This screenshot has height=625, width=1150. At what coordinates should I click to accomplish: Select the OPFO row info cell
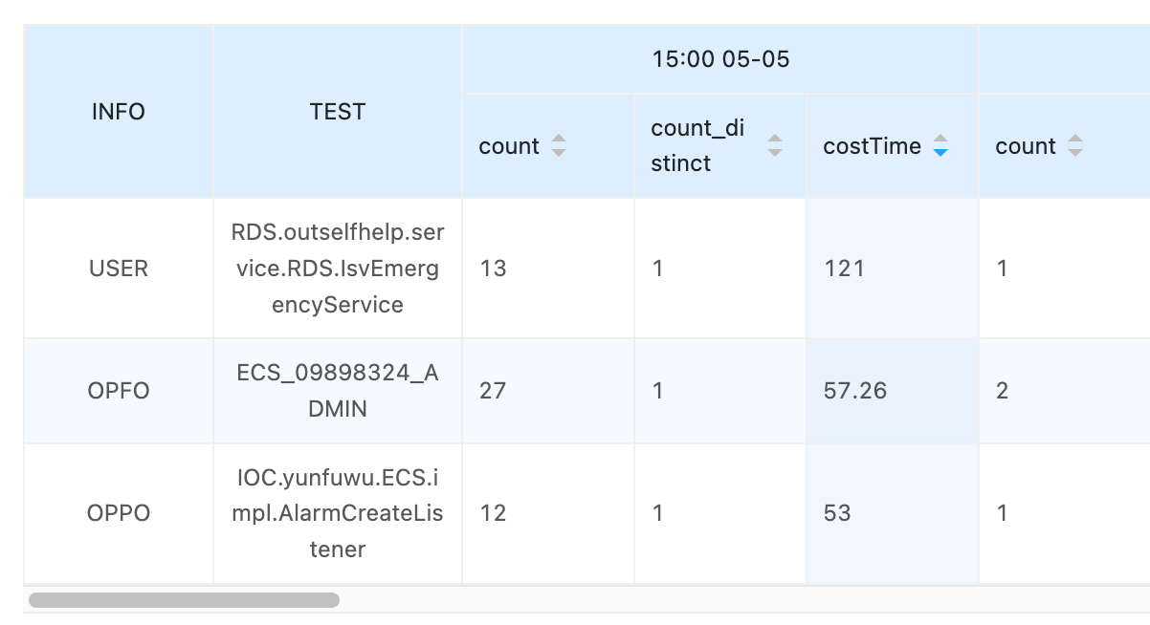click(x=119, y=391)
